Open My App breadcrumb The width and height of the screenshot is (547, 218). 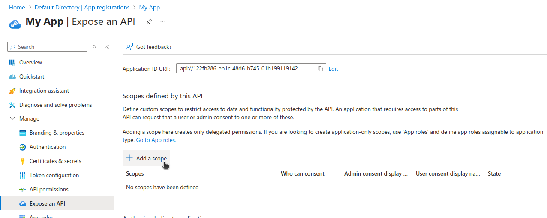pos(150,7)
